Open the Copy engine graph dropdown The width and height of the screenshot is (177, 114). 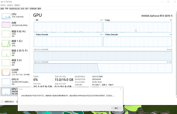coord(104,20)
